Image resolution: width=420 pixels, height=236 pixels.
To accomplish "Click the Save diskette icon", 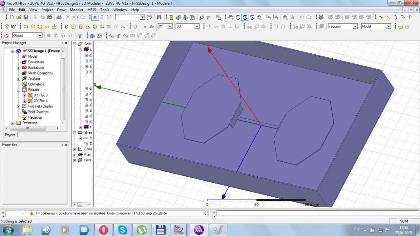I will point(26,17).
